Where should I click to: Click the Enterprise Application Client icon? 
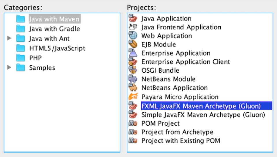(x=133, y=61)
